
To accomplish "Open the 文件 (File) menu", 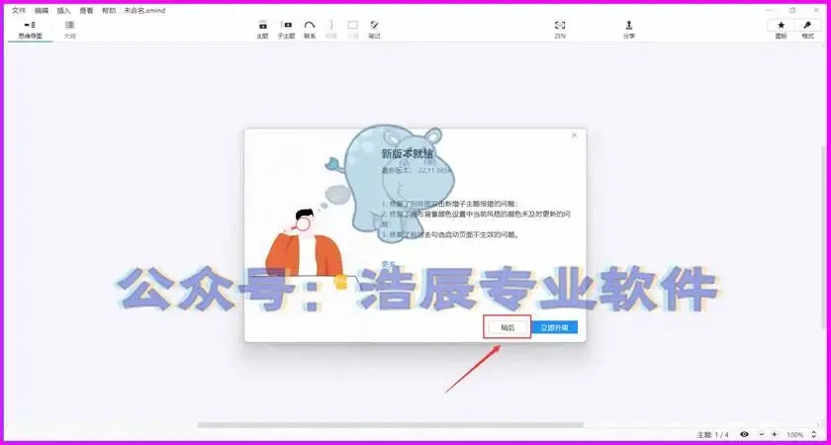I will [19, 11].
